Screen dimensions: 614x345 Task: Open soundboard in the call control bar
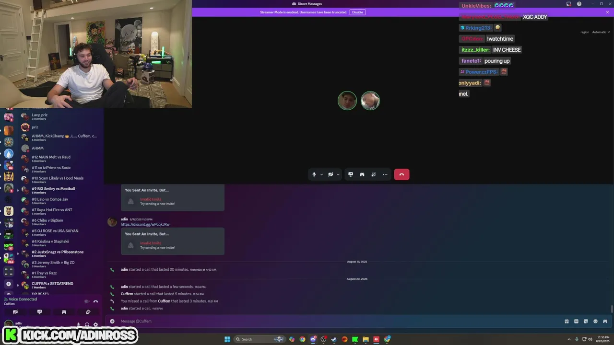pyautogui.click(x=374, y=174)
